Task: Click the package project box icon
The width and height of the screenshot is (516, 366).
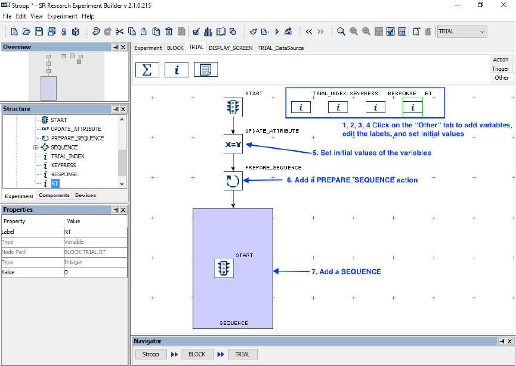Action: point(76,32)
